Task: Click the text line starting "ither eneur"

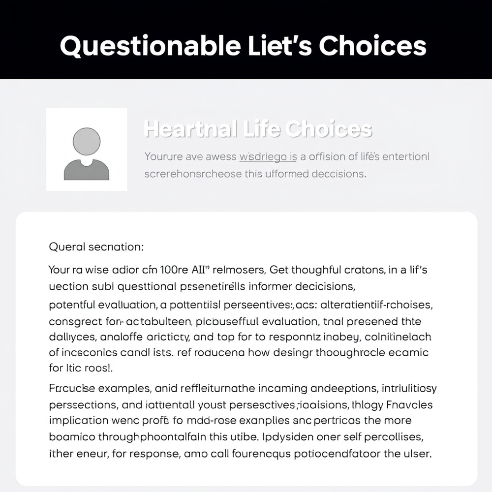Action: tap(241, 453)
